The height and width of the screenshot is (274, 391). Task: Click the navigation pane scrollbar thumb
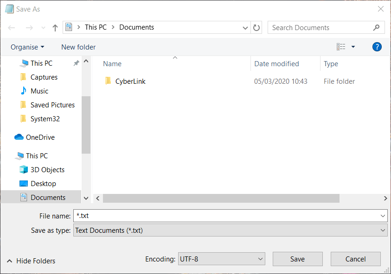click(x=86, y=125)
